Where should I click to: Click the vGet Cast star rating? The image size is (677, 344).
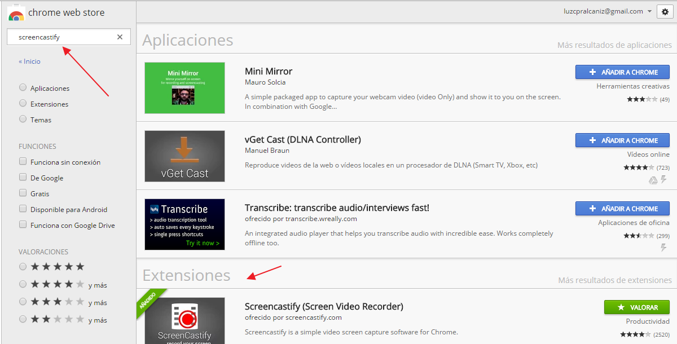click(639, 167)
